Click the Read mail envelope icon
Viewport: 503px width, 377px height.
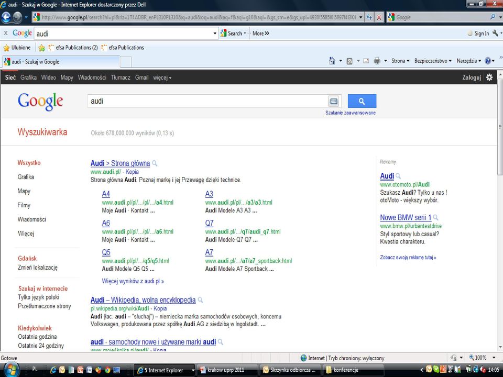[366, 61]
